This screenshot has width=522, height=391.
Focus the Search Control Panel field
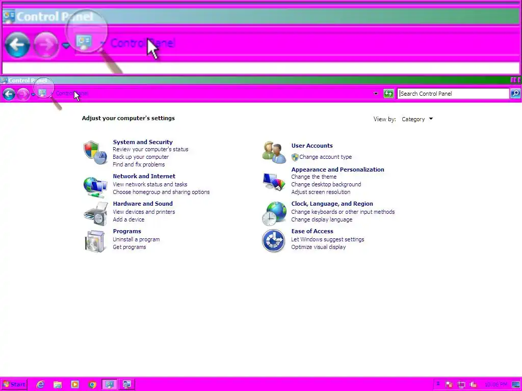(x=453, y=94)
